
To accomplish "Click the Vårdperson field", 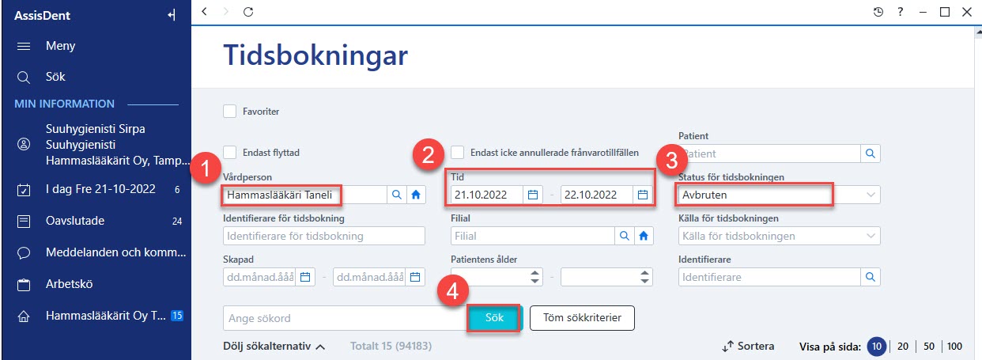I will point(305,194).
